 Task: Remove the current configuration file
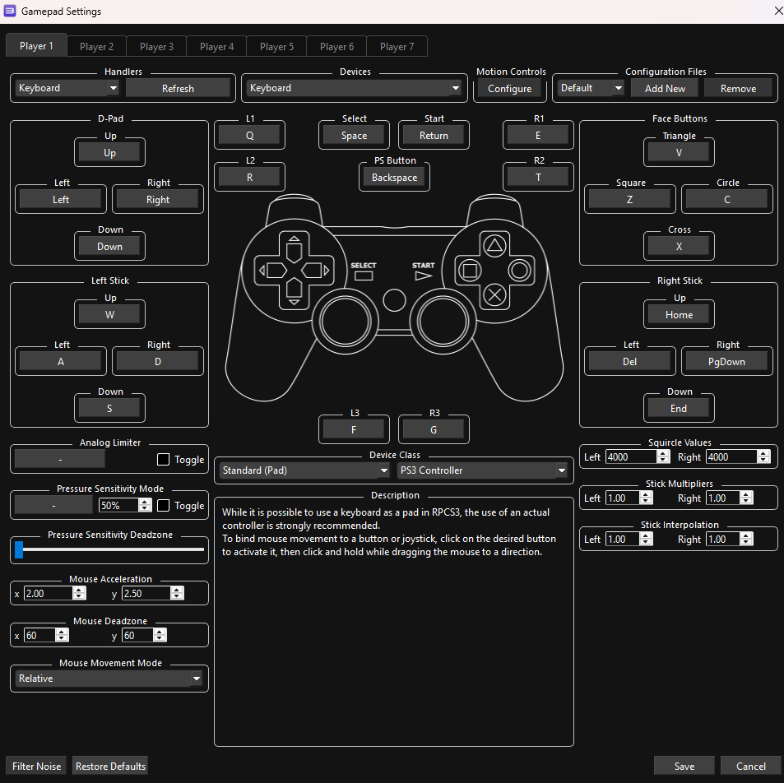point(738,89)
